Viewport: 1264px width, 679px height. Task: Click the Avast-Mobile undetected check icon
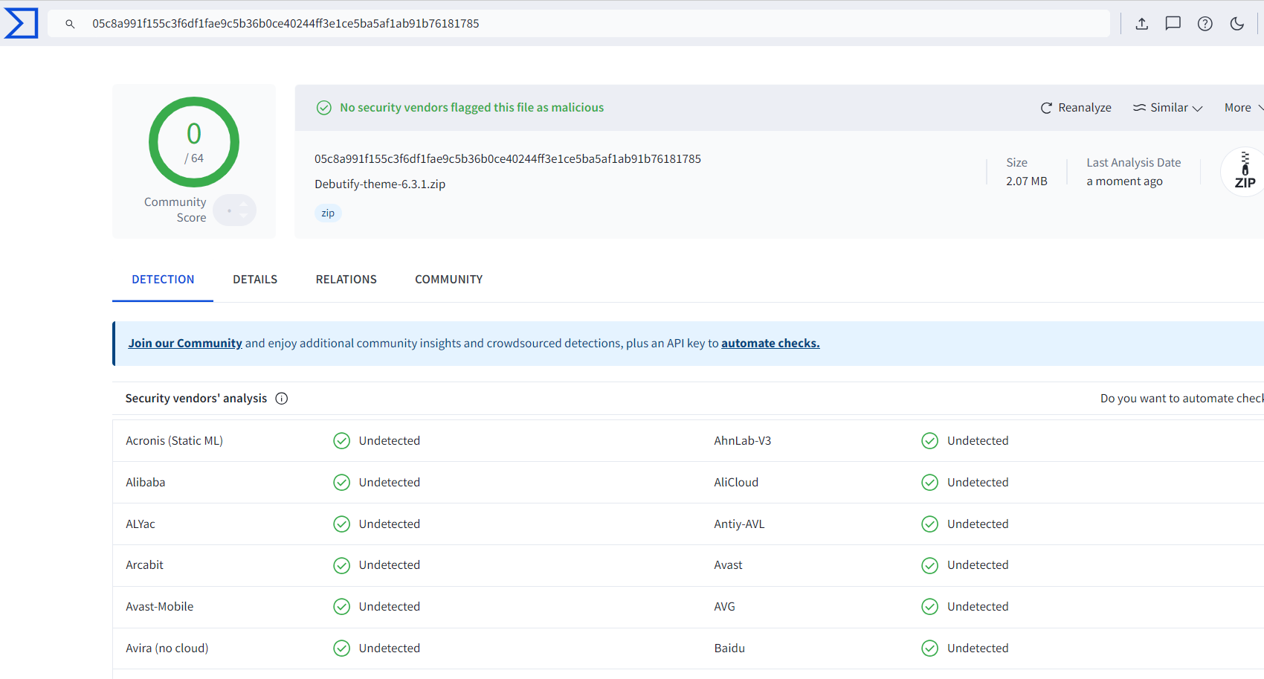pos(342,607)
